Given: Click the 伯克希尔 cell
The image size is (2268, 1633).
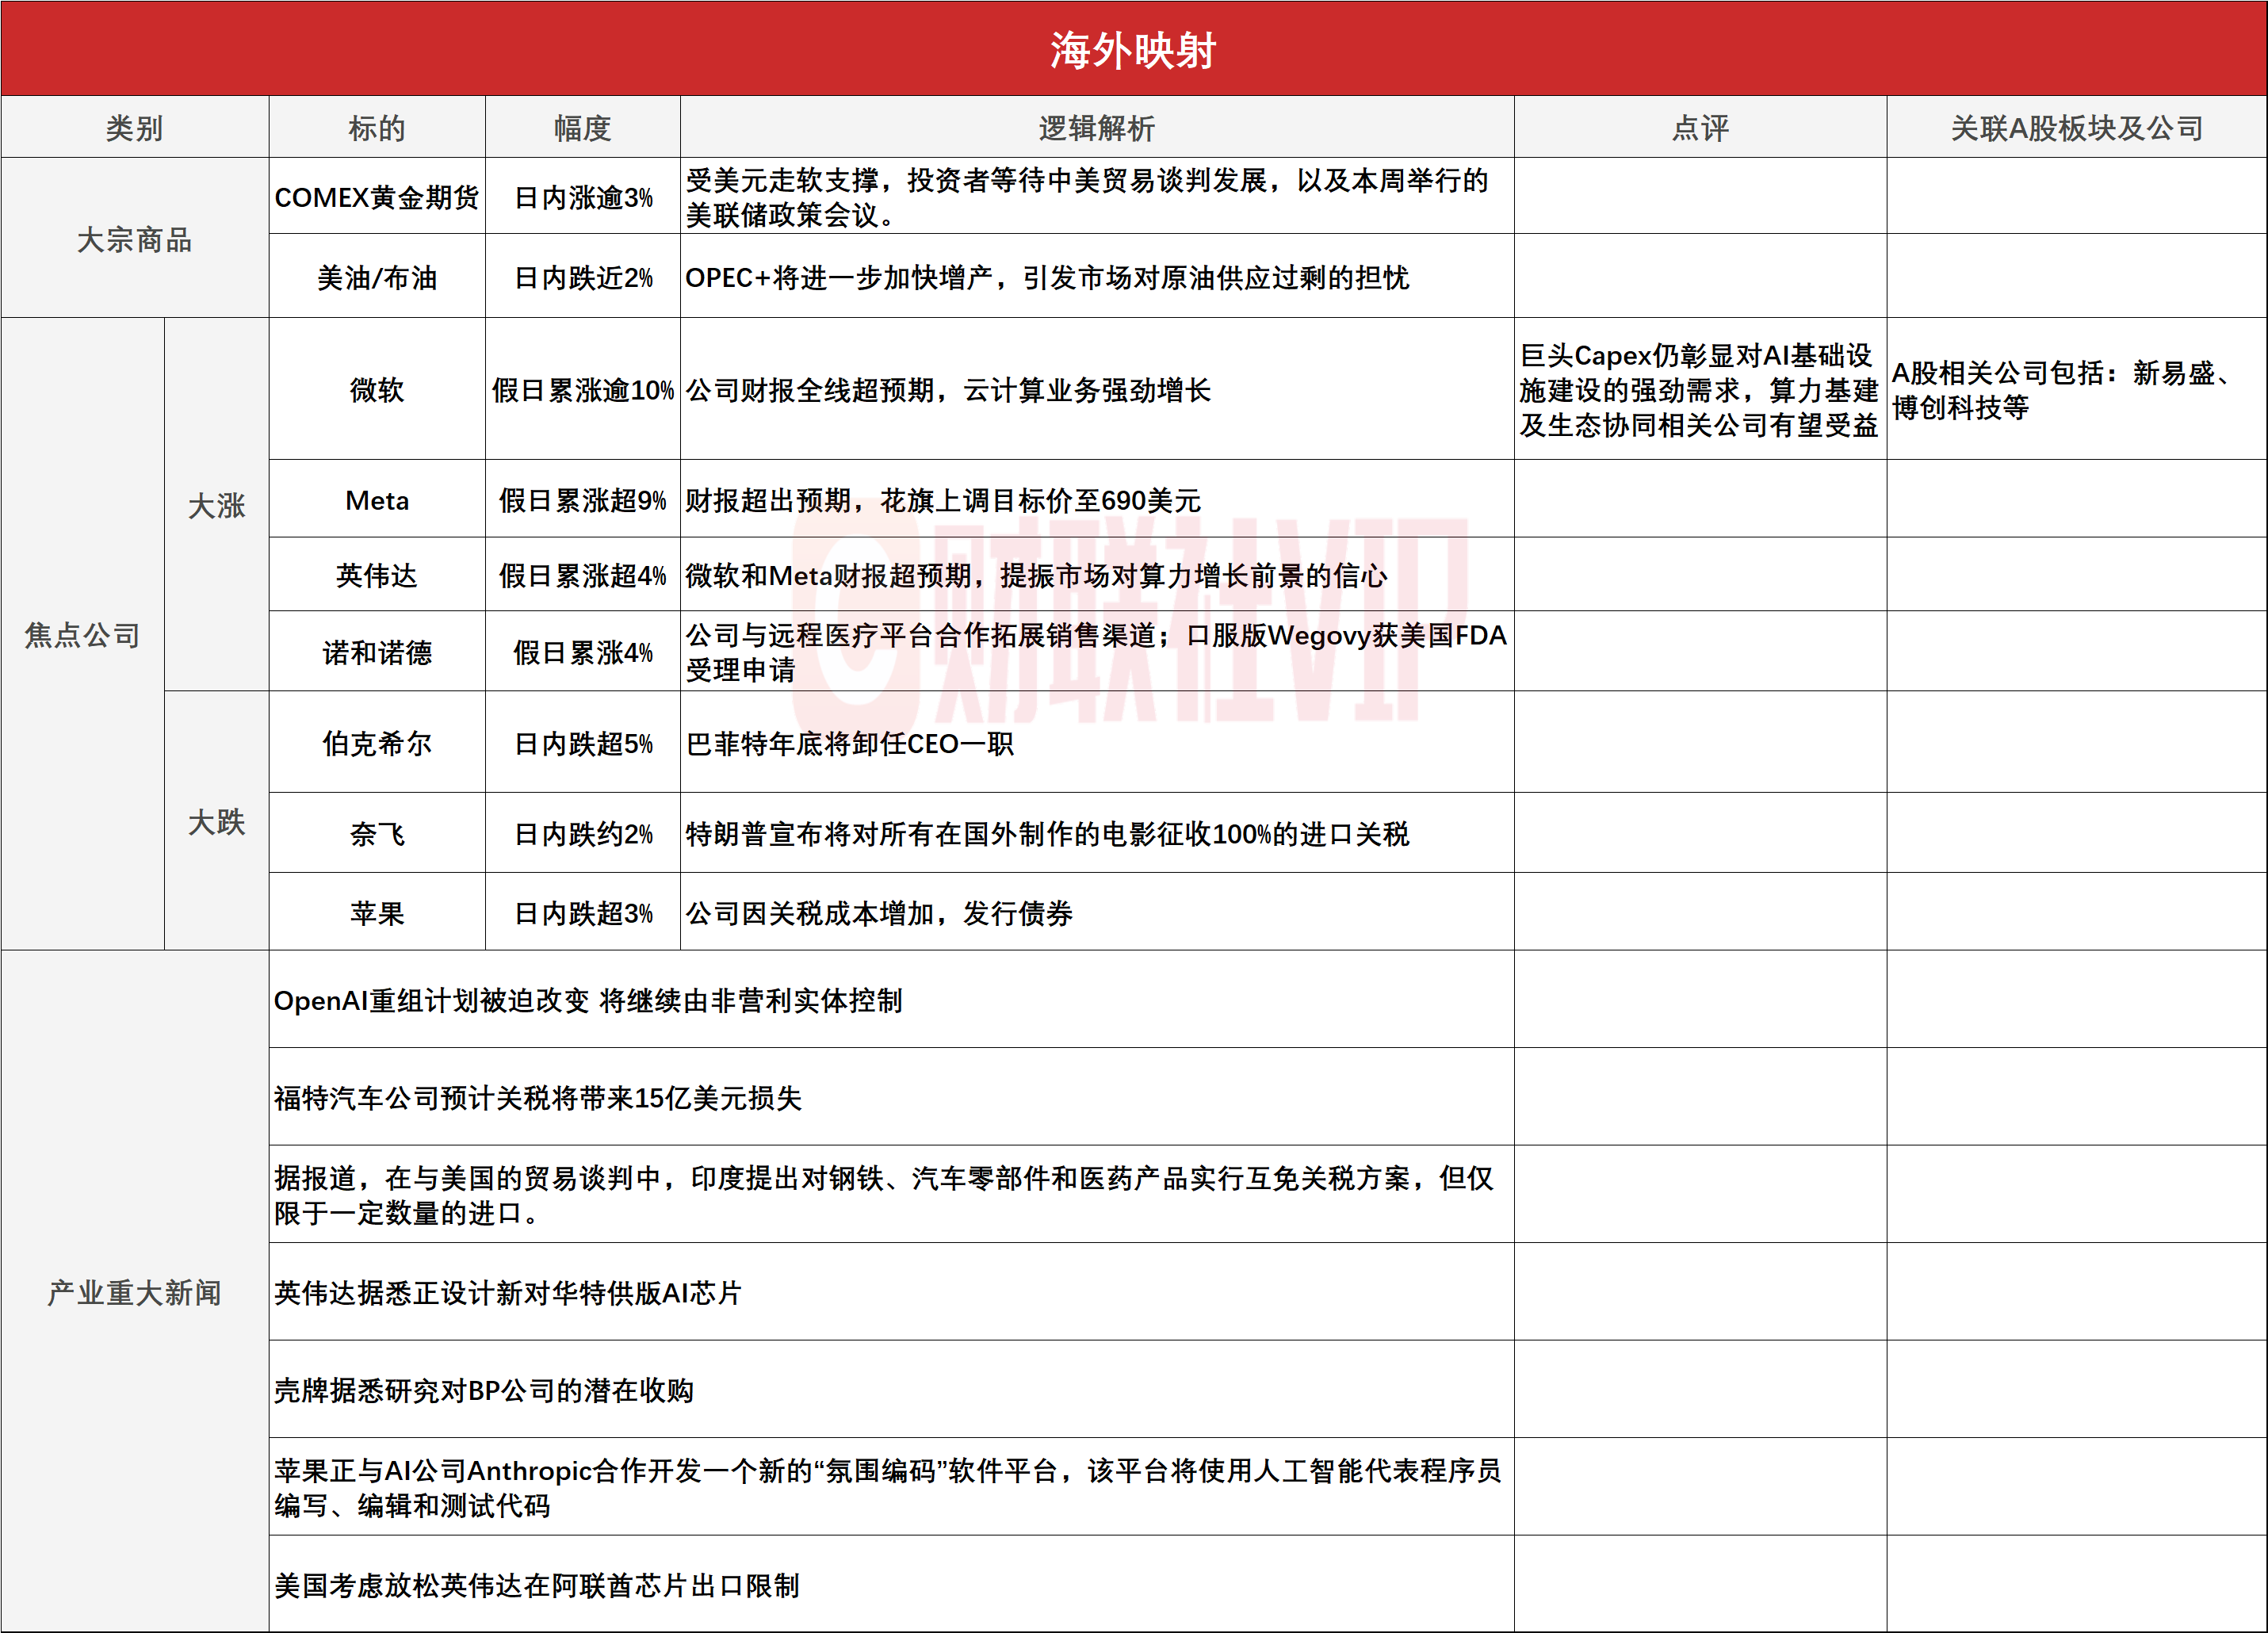Looking at the screenshot, I should pos(376,743).
